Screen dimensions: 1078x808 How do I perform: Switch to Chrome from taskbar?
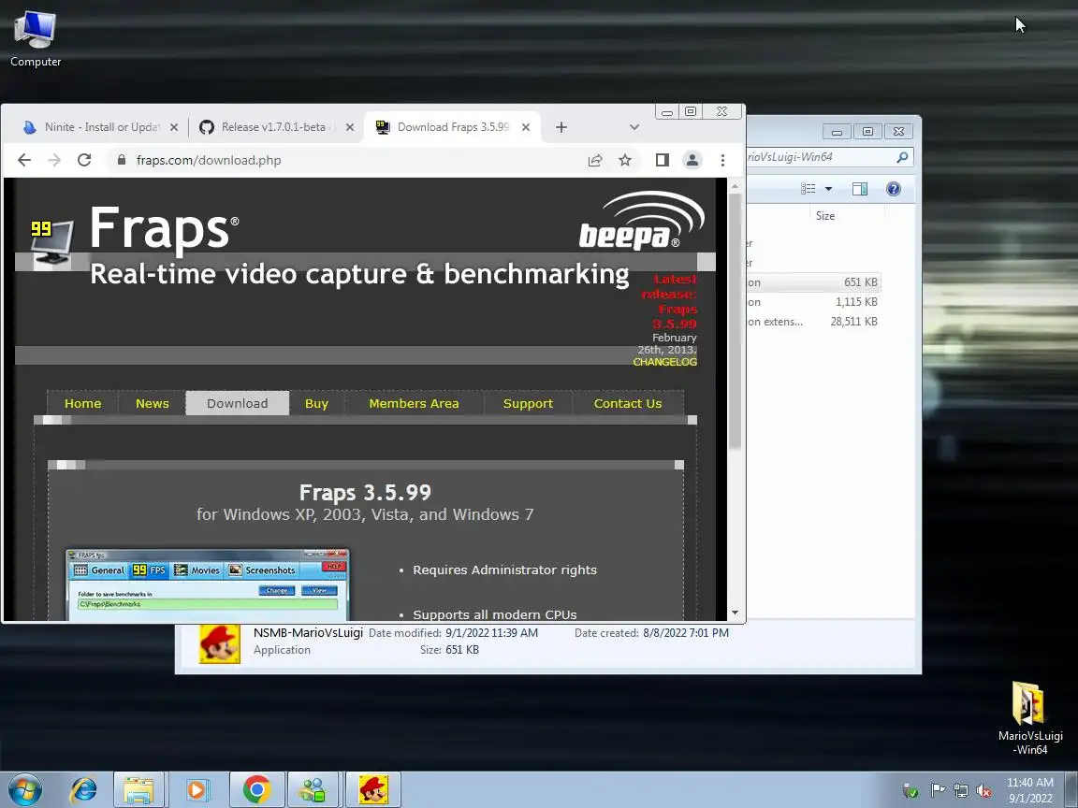(256, 790)
